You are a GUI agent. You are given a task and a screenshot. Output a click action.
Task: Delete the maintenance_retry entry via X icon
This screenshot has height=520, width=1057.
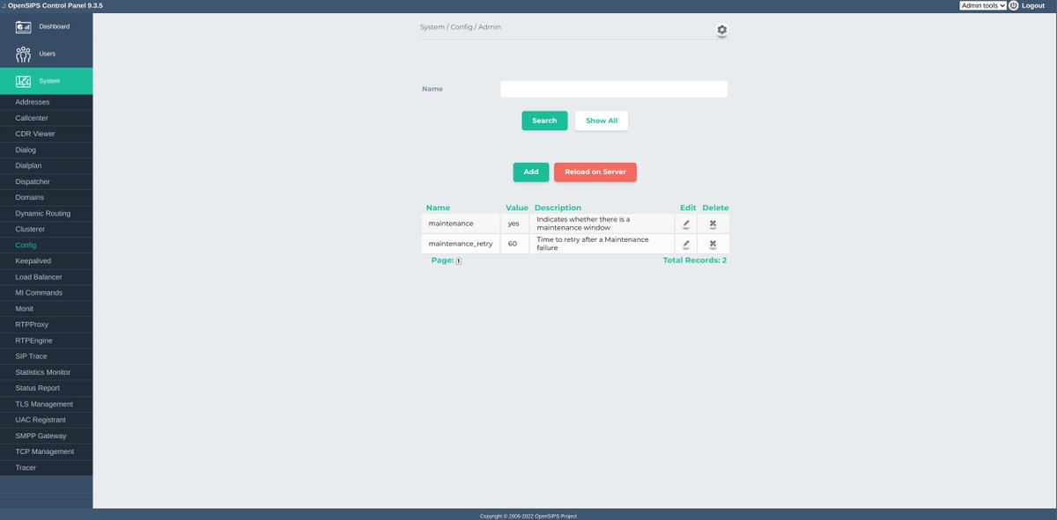pos(712,244)
